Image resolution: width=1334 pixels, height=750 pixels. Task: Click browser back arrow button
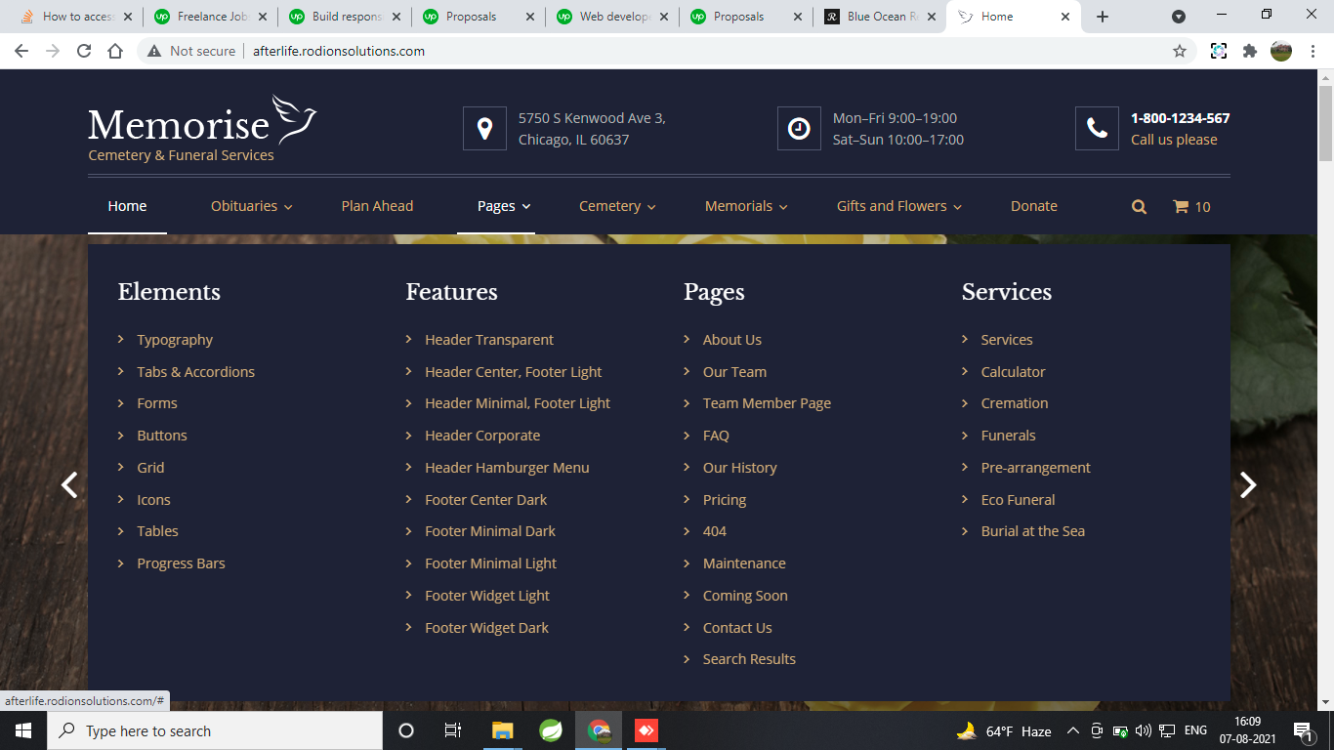(21, 51)
